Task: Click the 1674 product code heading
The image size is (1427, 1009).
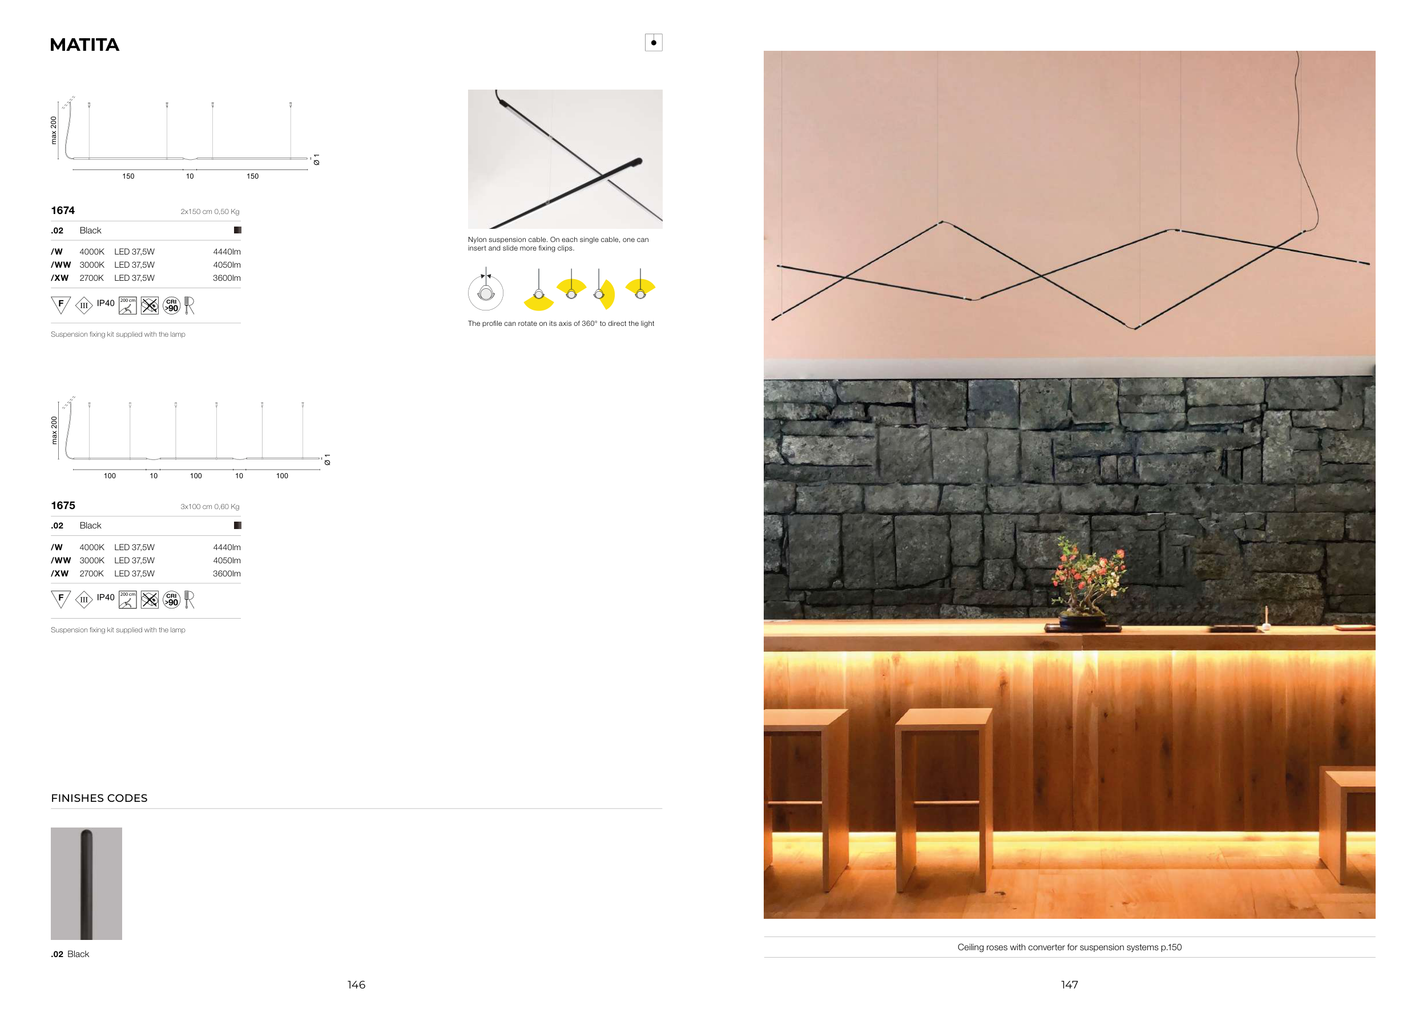Action: coord(63,211)
